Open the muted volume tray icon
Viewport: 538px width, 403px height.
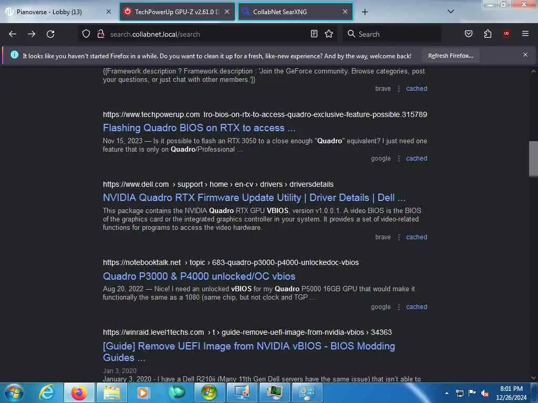485,393
